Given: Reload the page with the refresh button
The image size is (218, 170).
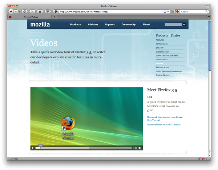Looking at the screenshot, I should 24,12.
